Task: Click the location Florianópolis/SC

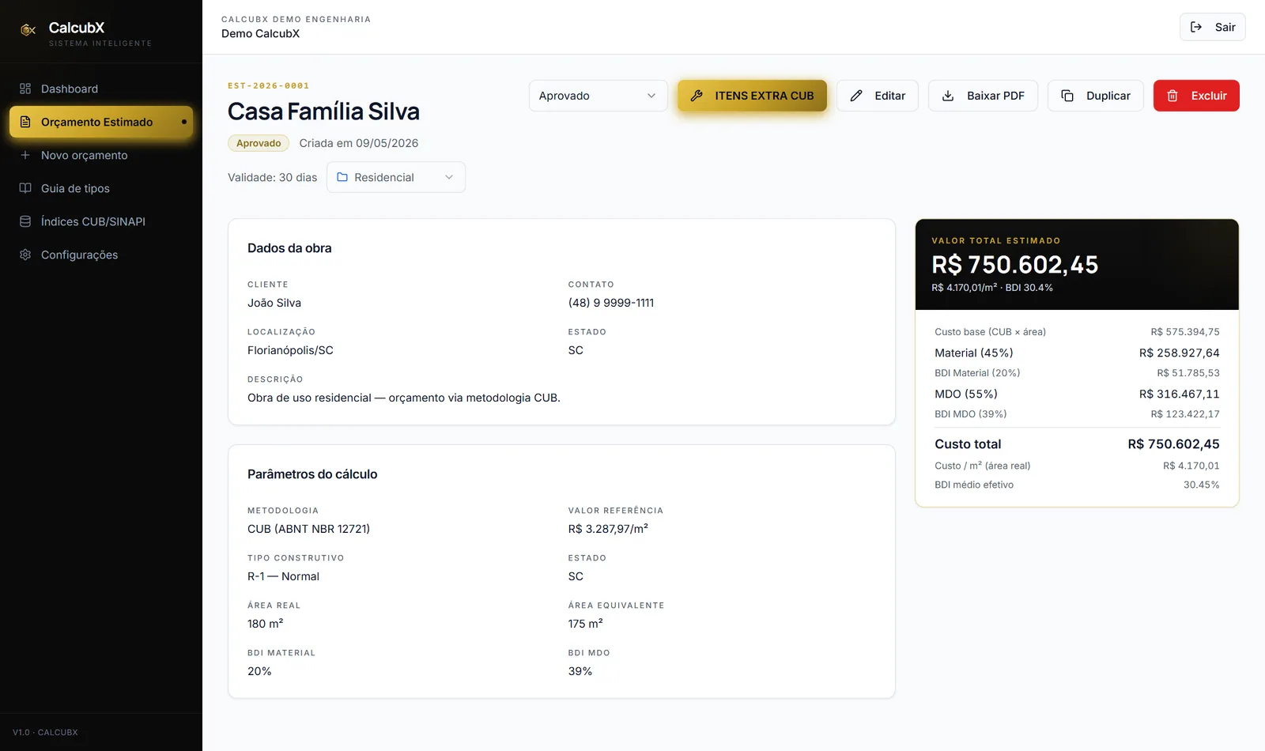Action: (x=290, y=350)
